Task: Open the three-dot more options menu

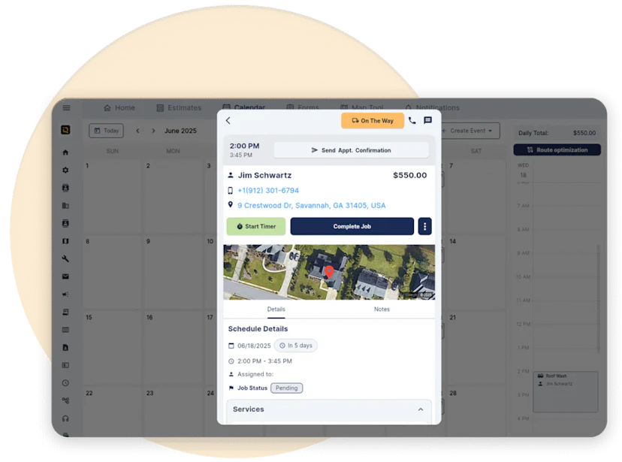Action: tap(425, 226)
